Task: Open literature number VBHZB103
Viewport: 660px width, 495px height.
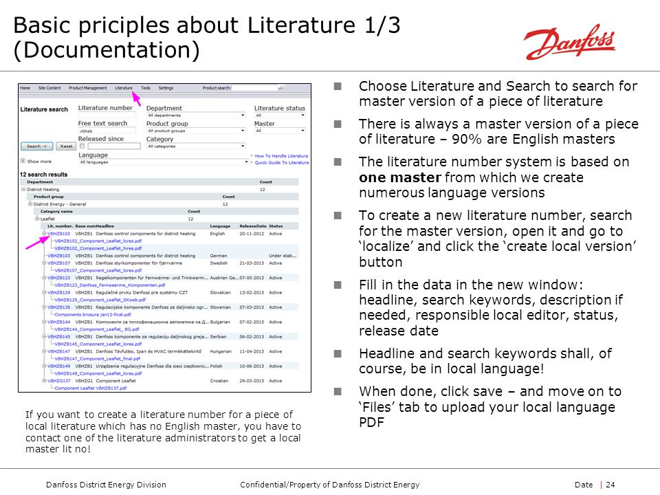Action: (59, 256)
